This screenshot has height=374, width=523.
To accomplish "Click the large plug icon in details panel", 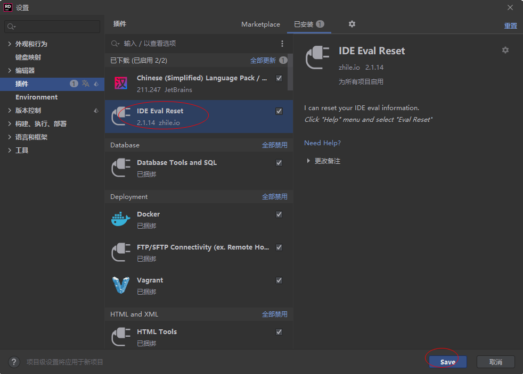I will point(317,57).
